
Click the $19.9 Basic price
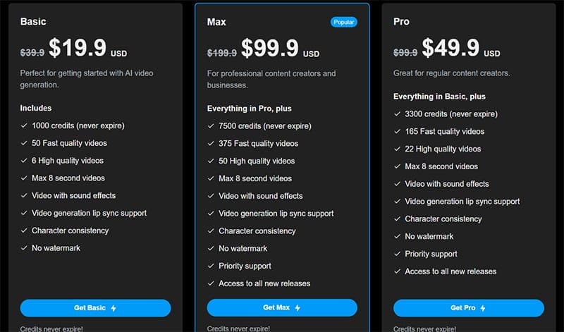[78, 48]
